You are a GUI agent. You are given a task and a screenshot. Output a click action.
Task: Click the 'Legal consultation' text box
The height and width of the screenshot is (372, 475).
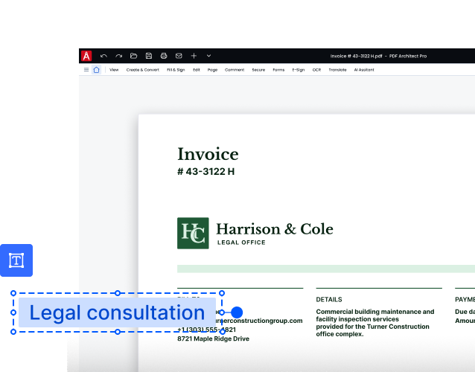point(117,312)
